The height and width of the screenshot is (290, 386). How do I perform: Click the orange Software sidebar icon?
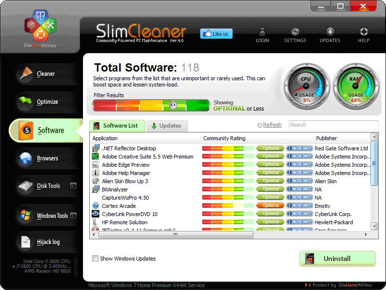(x=26, y=130)
